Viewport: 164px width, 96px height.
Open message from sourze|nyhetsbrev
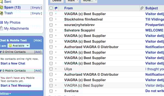click(79, 25)
